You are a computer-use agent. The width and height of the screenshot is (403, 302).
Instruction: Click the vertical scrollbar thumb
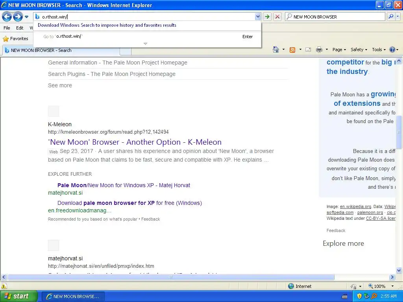coord(399,132)
